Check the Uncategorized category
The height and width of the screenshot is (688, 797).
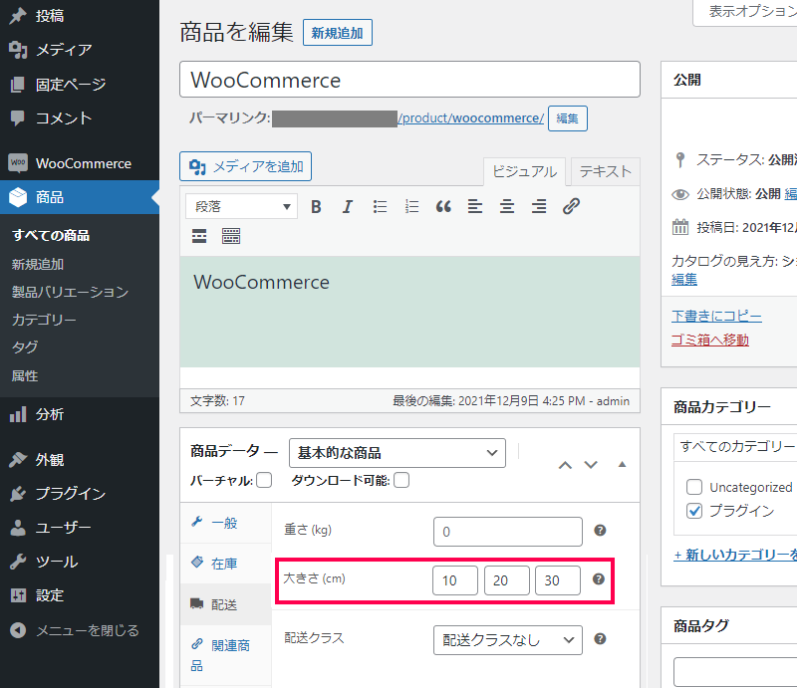tap(693, 487)
